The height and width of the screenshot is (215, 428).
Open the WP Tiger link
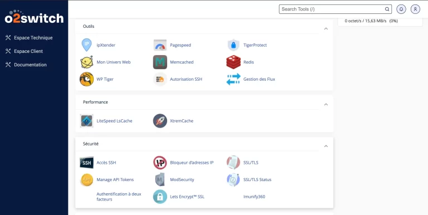click(x=105, y=79)
